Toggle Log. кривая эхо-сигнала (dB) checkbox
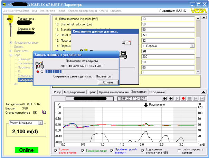 [143, 151]
